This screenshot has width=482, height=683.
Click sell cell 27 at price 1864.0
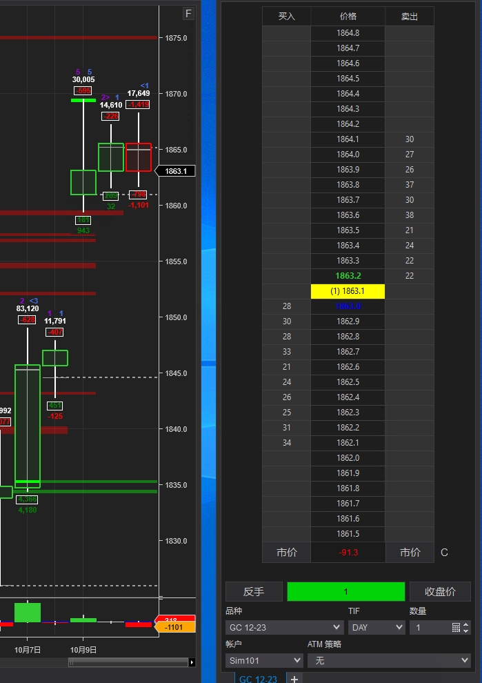click(x=410, y=155)
